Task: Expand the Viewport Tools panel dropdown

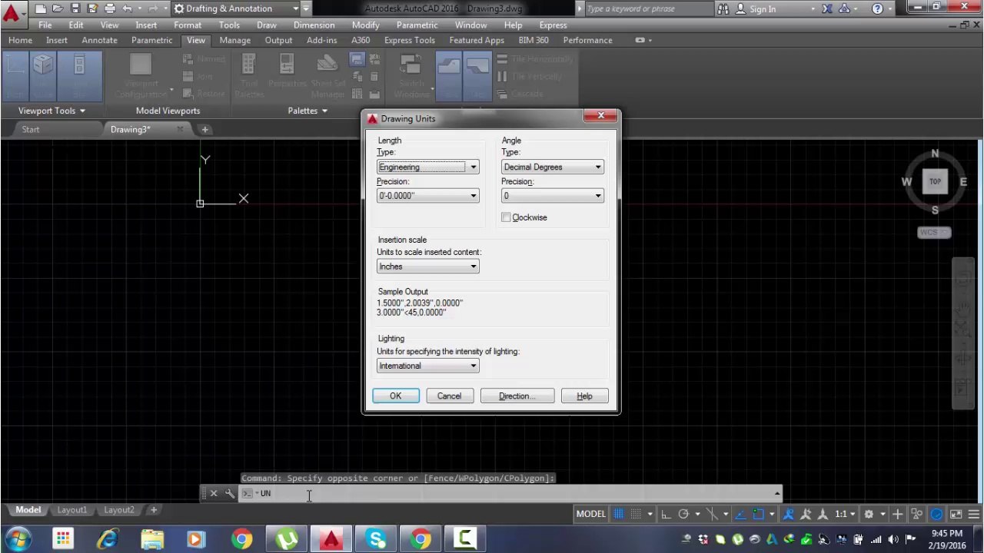Action: [x=52, y=111]
